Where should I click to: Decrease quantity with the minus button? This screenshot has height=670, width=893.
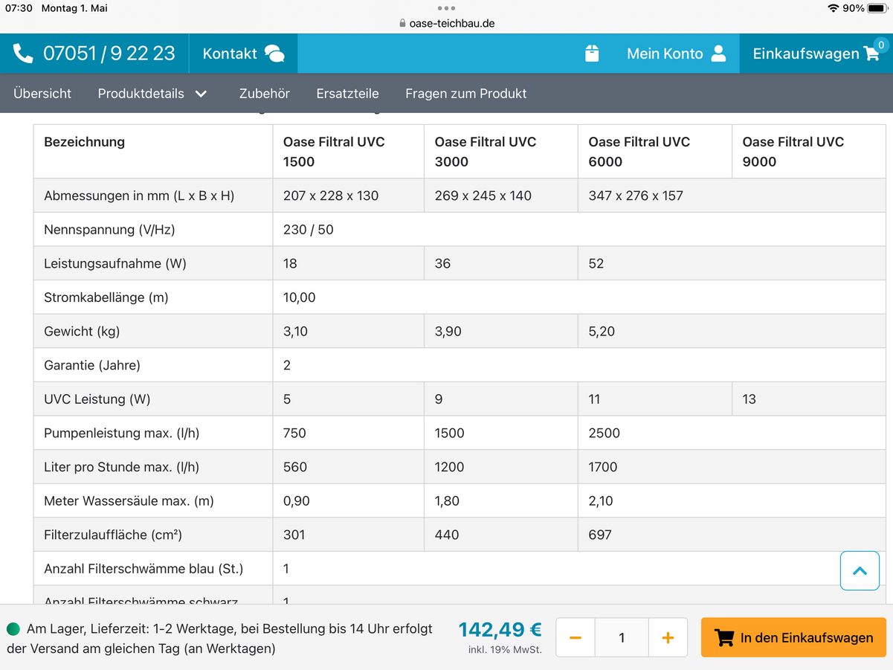[x=576, y=637]
